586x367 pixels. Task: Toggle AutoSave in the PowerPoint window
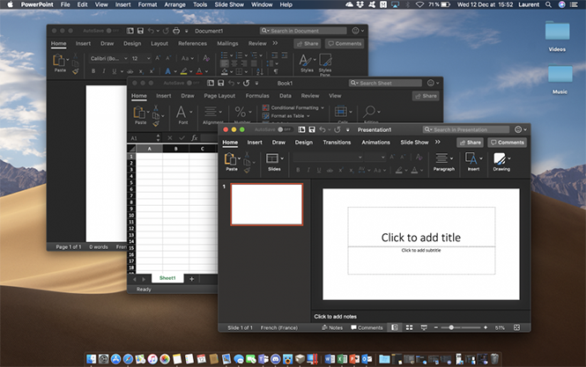[286, 129]
